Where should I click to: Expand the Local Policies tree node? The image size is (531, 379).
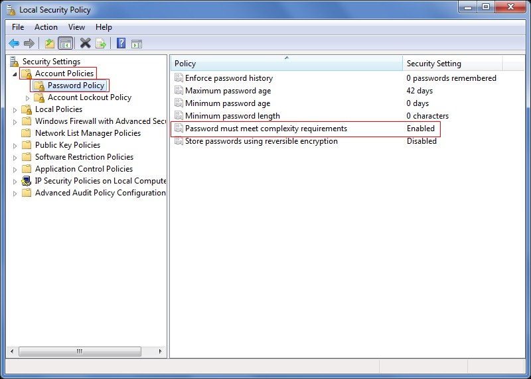pyautogui.click(x=15, y=110)
